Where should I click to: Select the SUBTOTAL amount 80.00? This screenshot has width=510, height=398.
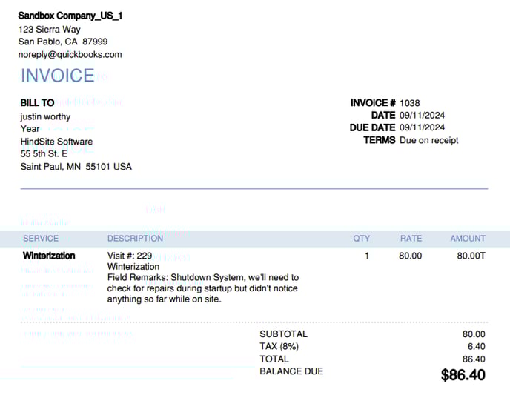pyautogui.click(x=474, y=334)
